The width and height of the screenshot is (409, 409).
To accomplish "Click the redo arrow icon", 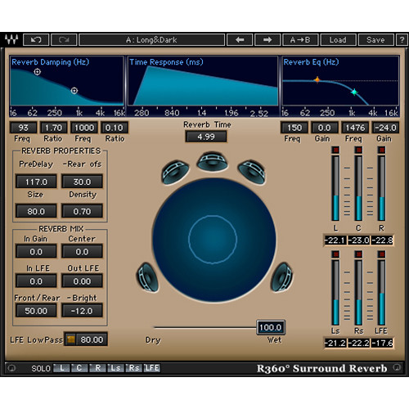I will [64, 40].
